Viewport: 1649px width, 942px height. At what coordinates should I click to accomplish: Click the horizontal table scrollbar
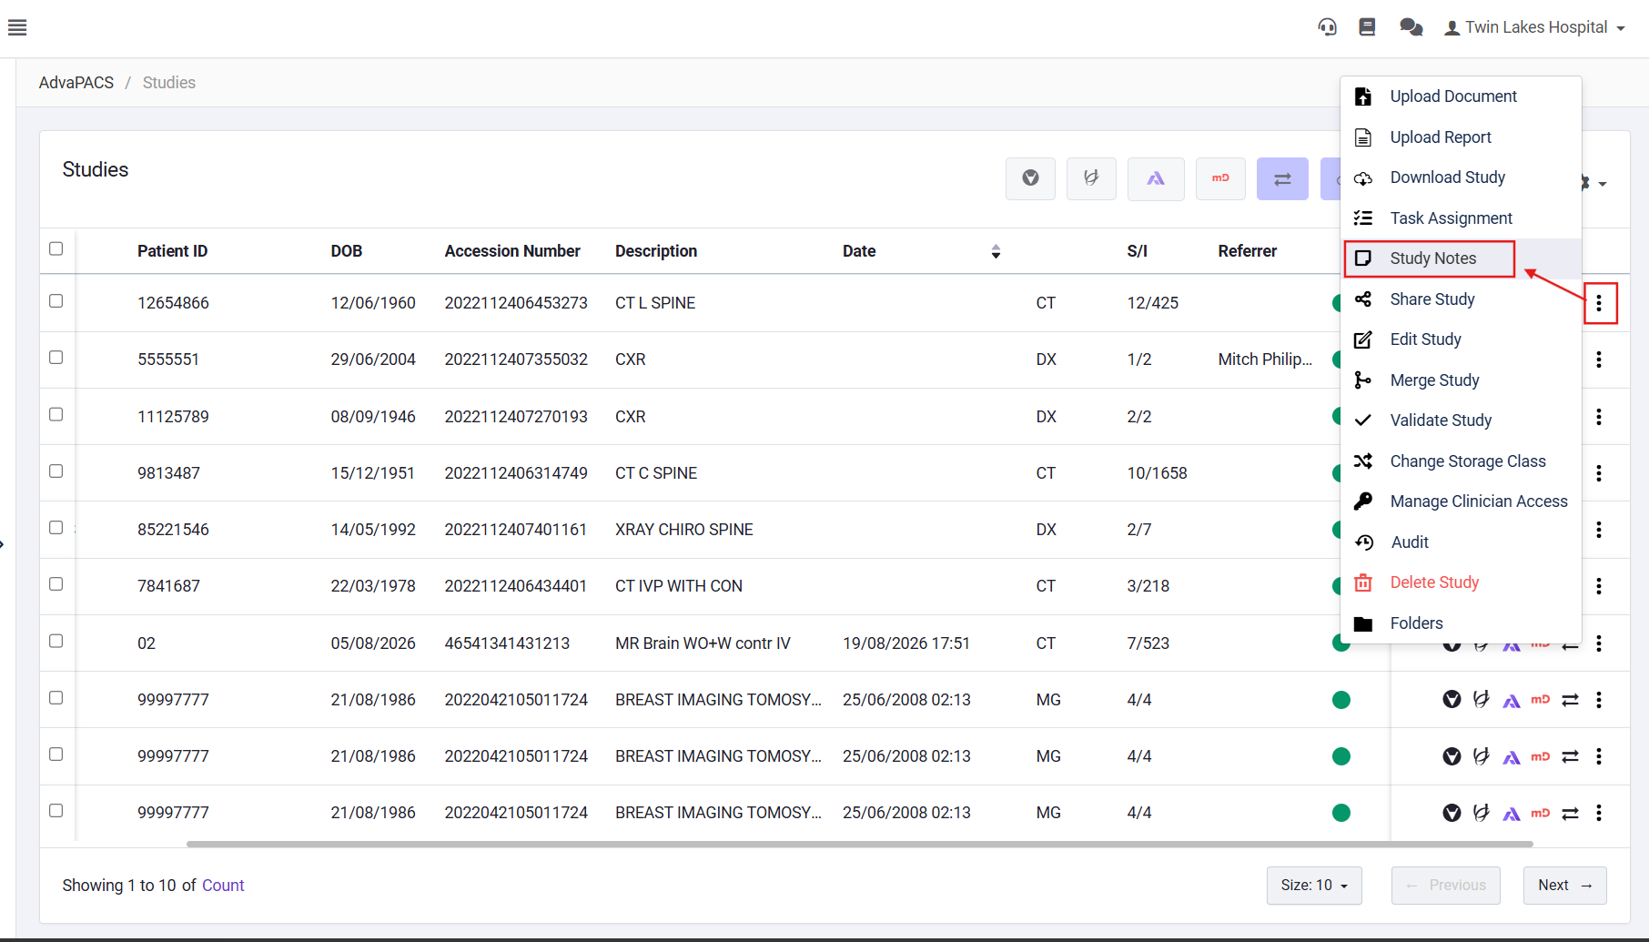(859, 844)
